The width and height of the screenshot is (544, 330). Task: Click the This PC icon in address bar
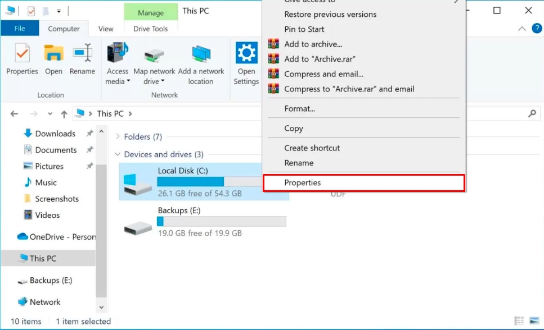[80, 113]
